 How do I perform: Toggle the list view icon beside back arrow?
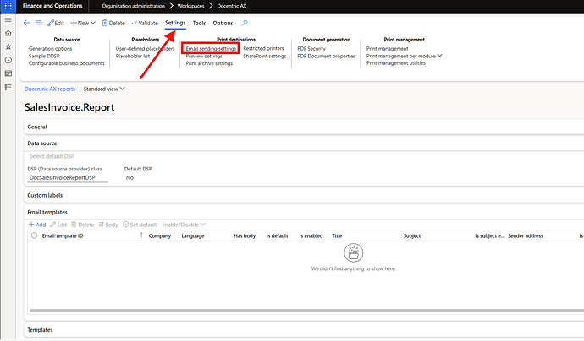(x=38, y=23)
